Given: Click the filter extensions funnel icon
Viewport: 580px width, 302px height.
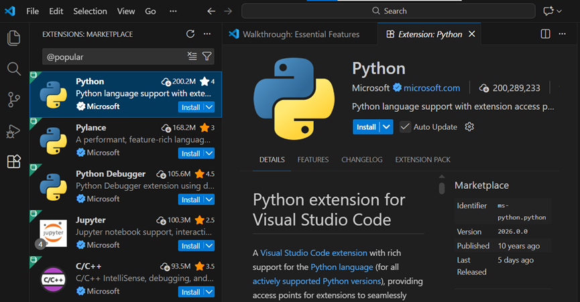Looking at the screenshot, I should [x=207, y=57].
